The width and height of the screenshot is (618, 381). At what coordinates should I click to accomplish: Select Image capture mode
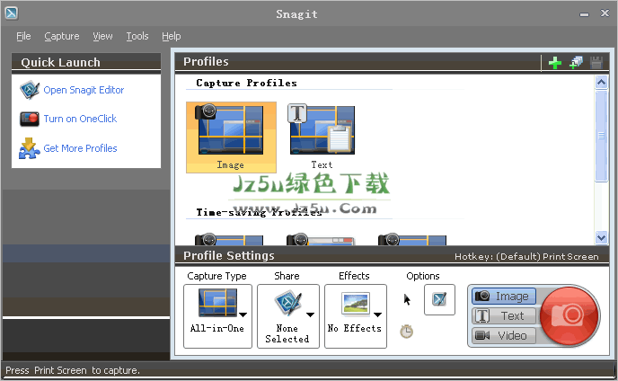click(504, 297)
